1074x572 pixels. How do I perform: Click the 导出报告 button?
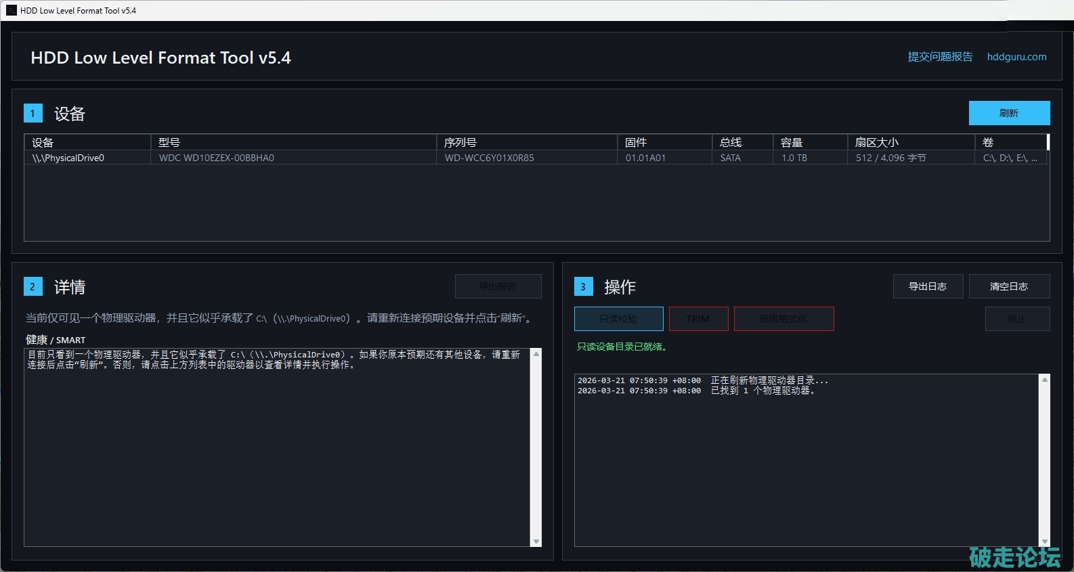point(498,286)
